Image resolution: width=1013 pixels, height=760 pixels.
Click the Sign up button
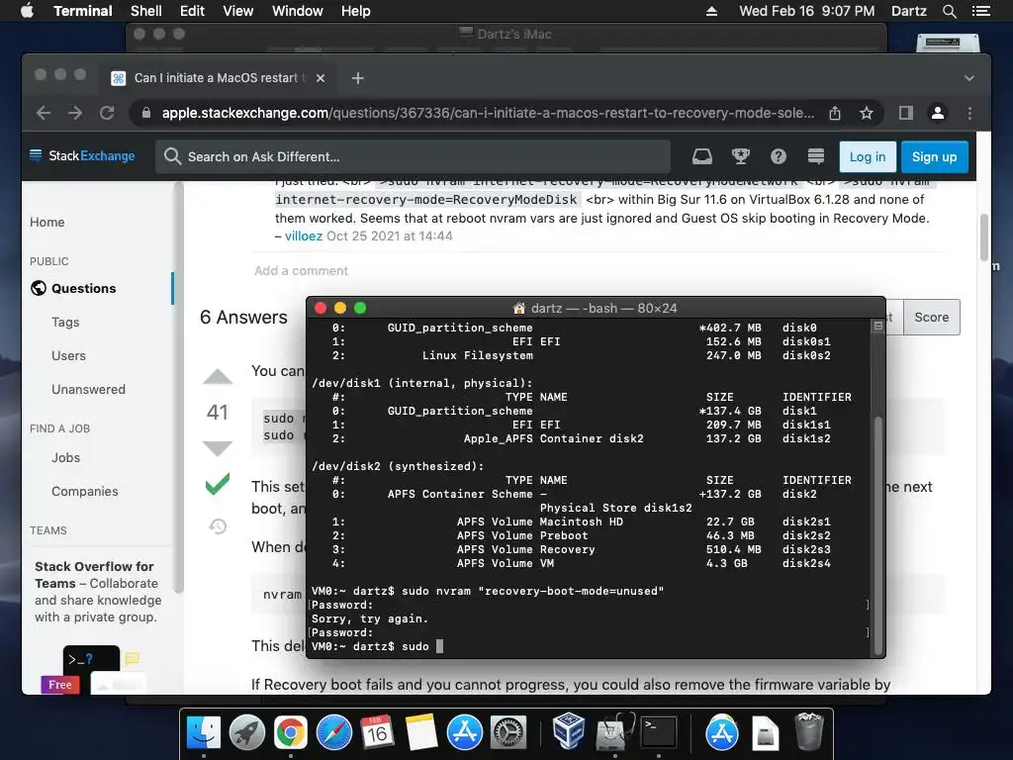click(x=934, y=156)
